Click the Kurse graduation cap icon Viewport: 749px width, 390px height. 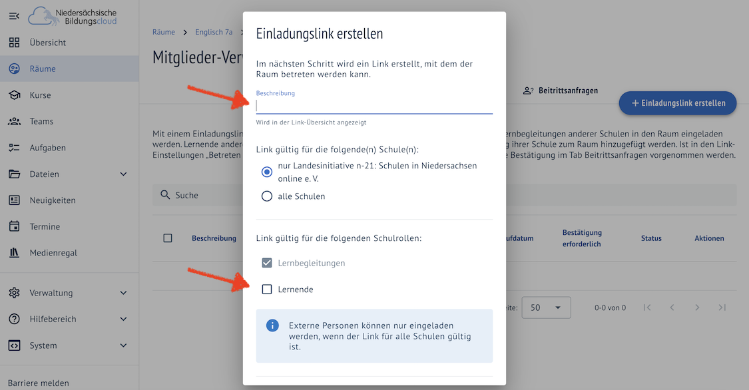point(15,95)
